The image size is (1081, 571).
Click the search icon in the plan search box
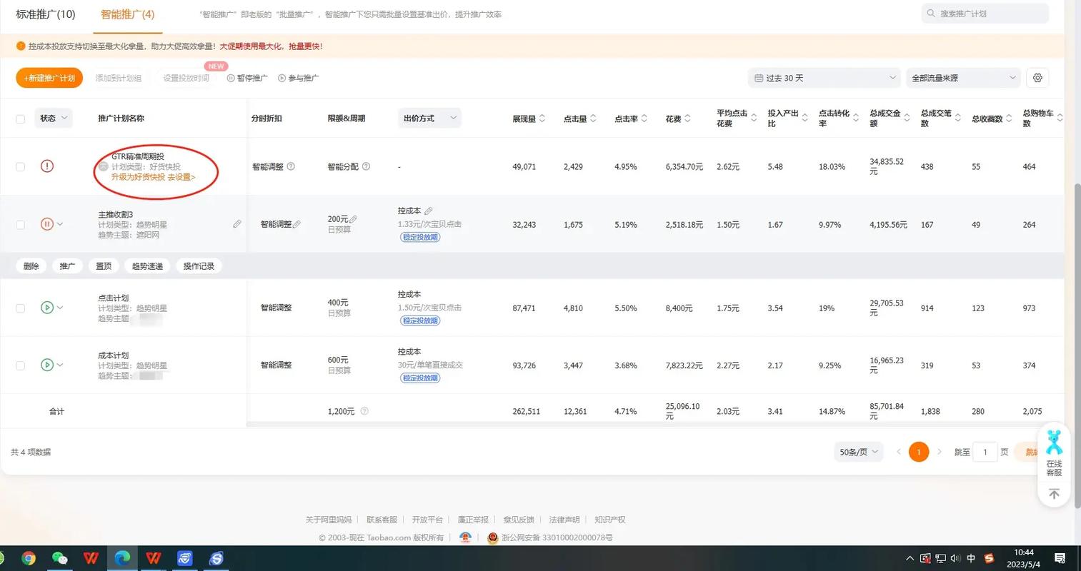[931, 14]
